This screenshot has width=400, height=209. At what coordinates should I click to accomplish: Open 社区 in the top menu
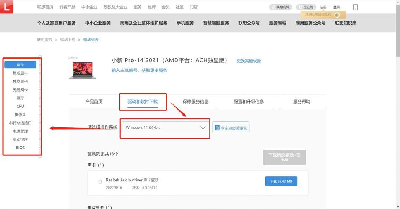pos(179,7)
